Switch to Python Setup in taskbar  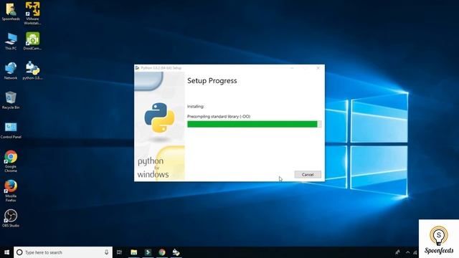coord(176,252)
